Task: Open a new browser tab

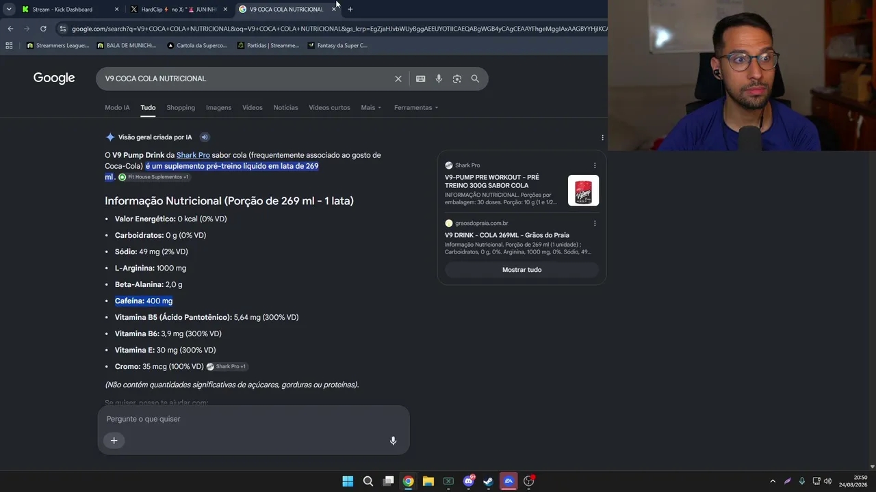Action: point(350,10)
